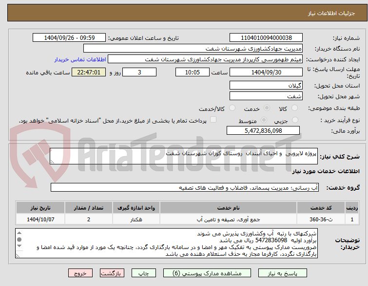
Task: Click the واحد اندازه گیری column header
Action: (x=136, y=208)
